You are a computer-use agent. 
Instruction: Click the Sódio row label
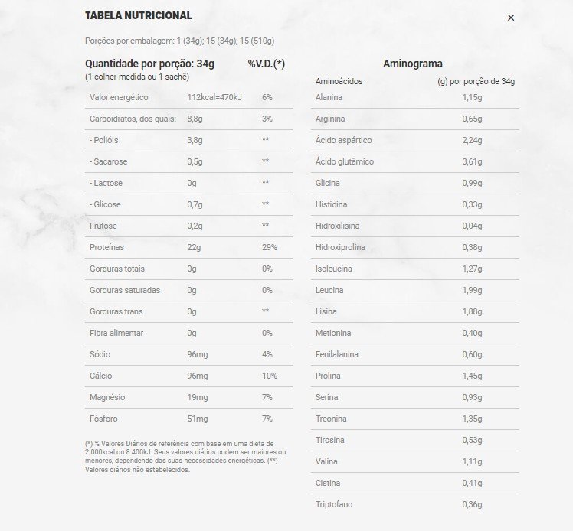coord(101,354)
